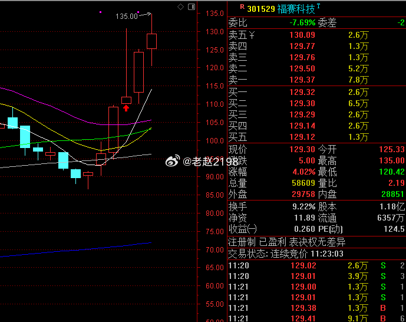Click 内盘 value 28851
The height and width of the screenshot is (322, 406).
coord(393,194)
